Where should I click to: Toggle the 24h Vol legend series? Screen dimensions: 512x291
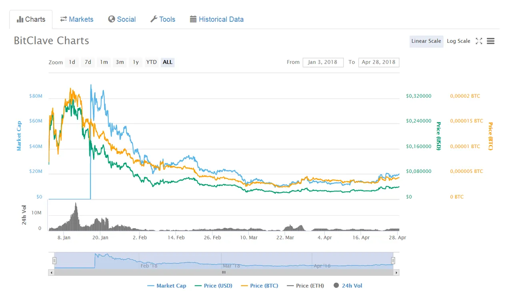coord(348,285)
